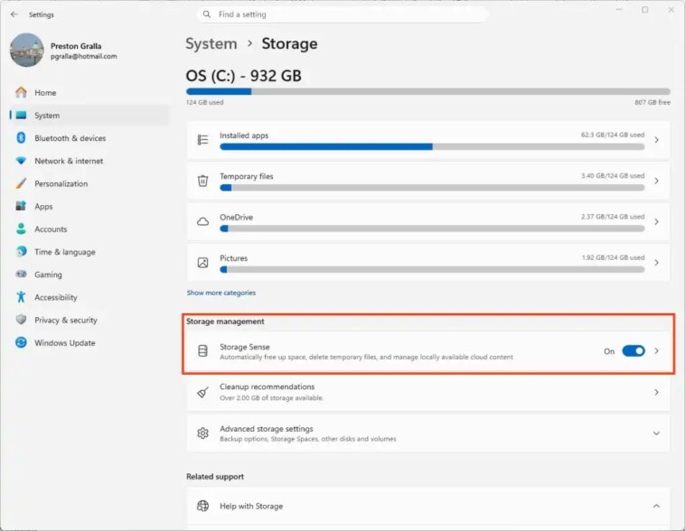
Task: Collapse Help with Storage chevron
Action: 657,506
